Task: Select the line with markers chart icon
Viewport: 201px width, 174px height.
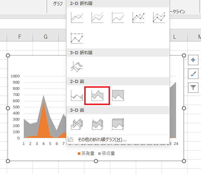Action: tap(138, 18)
